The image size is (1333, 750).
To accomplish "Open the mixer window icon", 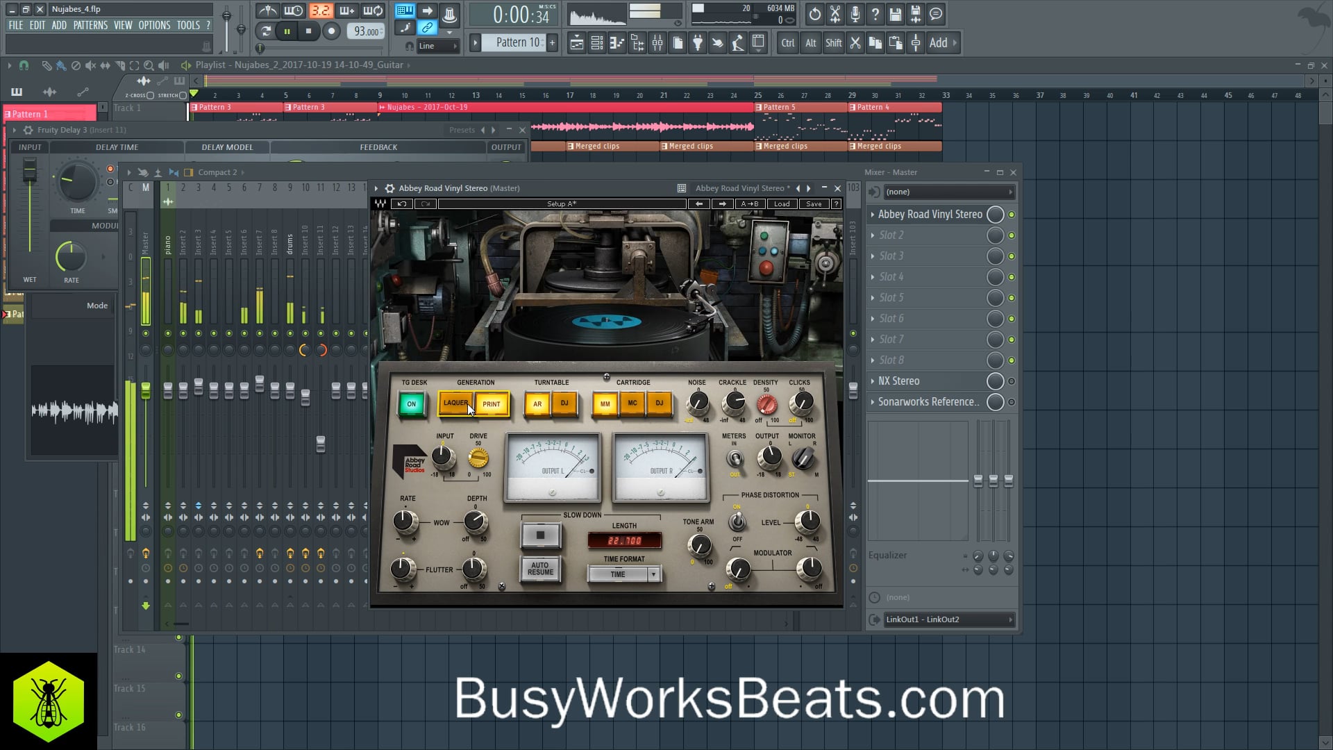I will (x=657, y=43).
